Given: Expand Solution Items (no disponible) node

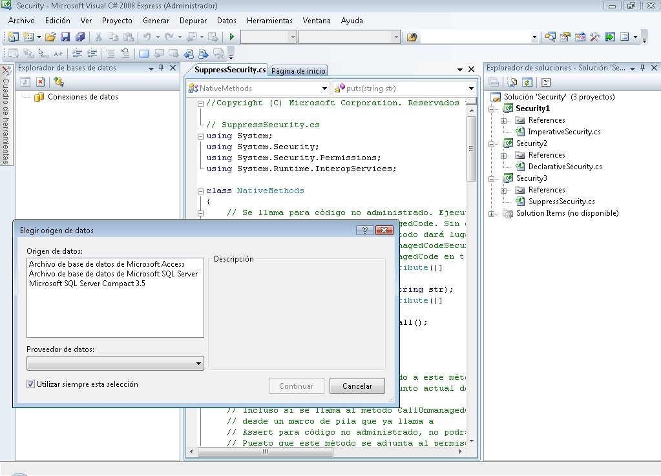Looking at the screenshot, I should click(491, 214).
